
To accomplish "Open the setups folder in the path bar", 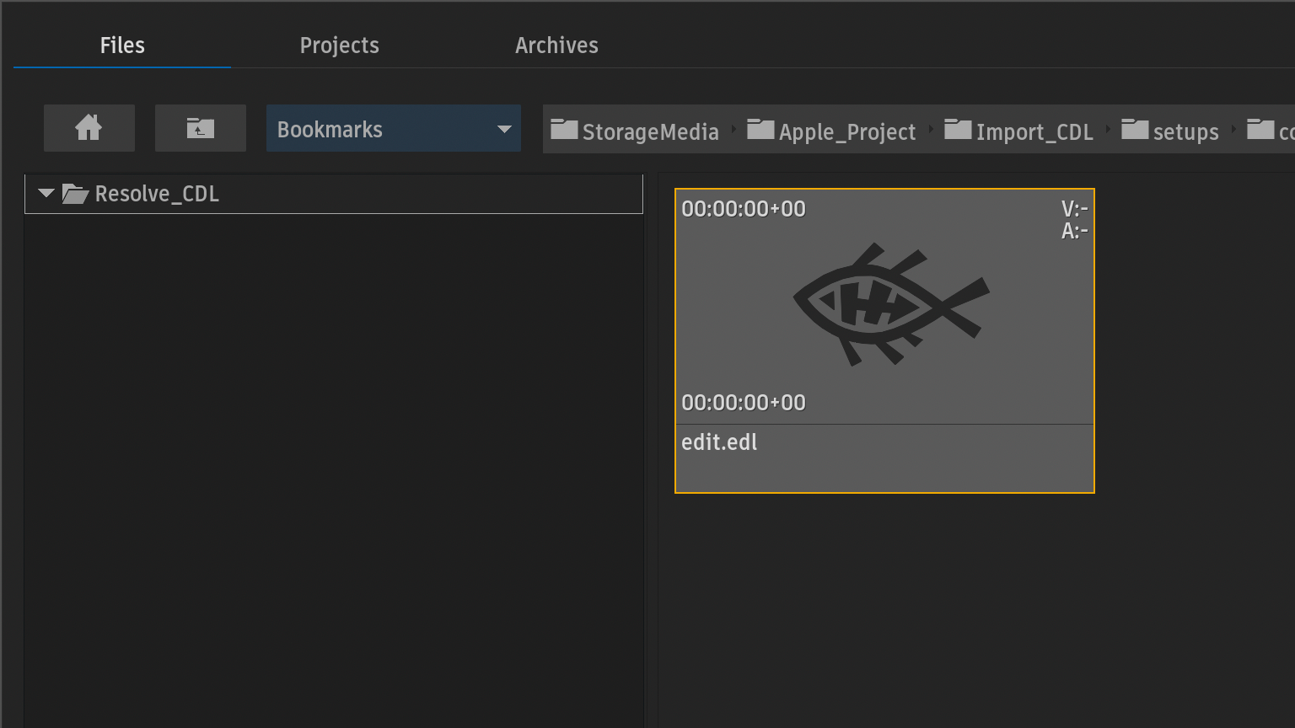I will click(1185, 132).
